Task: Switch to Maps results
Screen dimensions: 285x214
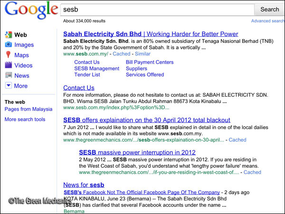Action: (x=21, y=55)
